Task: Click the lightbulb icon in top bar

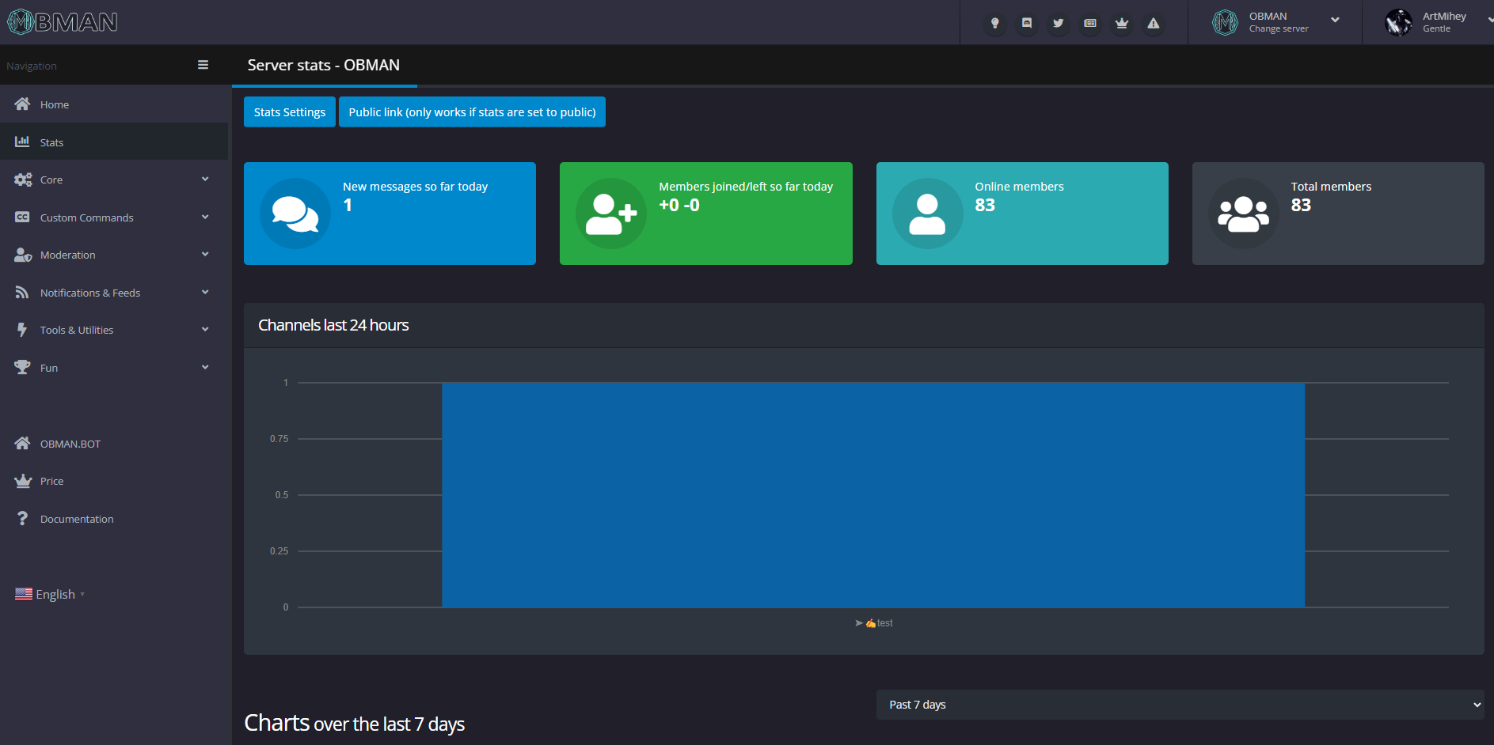Action: [x=994, y=23]
